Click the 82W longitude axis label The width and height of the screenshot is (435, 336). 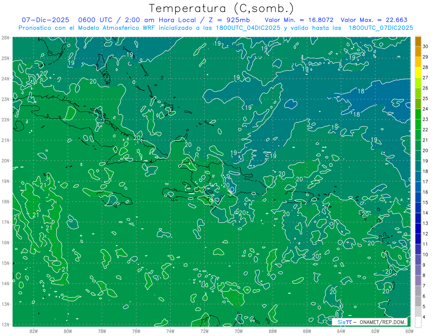(34, 331)
